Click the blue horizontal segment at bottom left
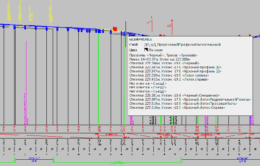This screenshot has height=166, width=260. (34, 159)
